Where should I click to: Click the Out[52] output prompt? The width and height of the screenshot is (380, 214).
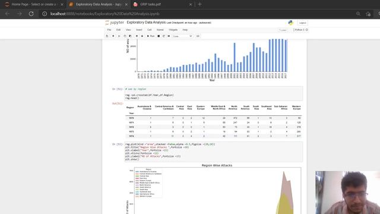coord(118,103)
